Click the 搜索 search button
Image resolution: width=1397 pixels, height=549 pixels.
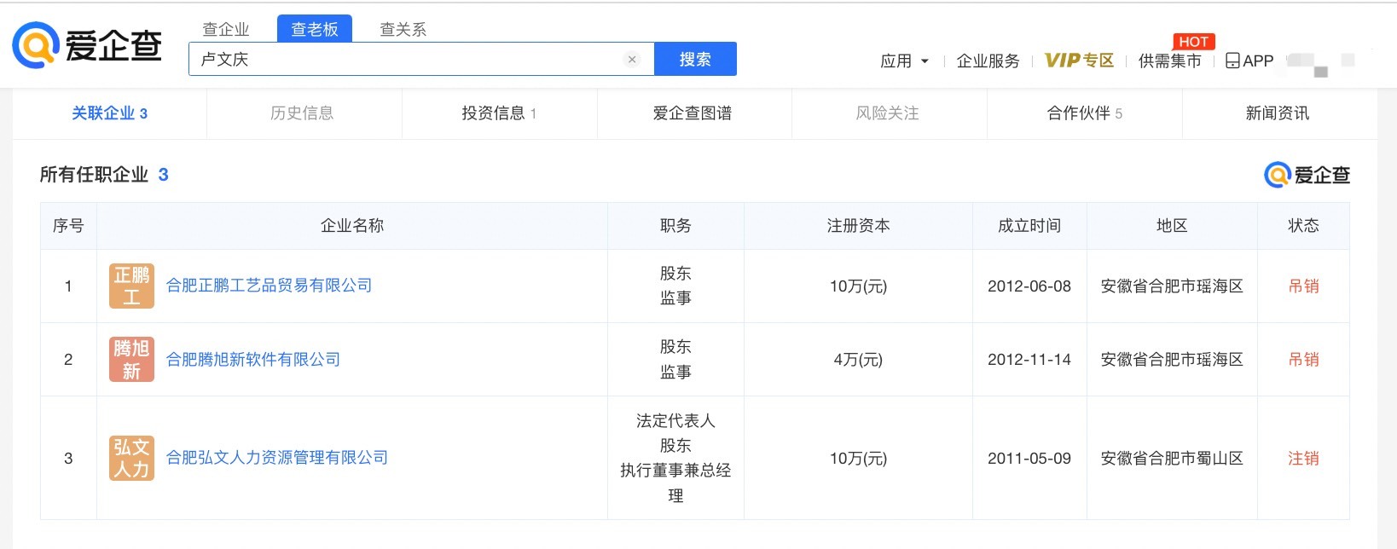(695, 59)
